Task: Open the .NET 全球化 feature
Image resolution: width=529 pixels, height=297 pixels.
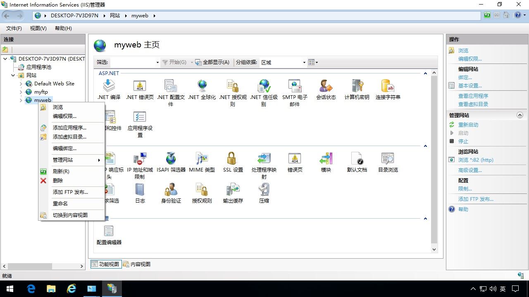Action: [x=202, y=90]
